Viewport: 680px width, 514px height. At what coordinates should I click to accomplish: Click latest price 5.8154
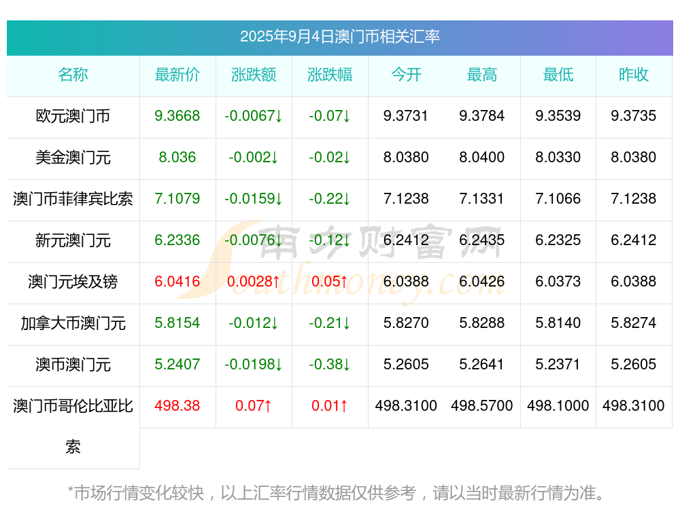pos(177,323)
